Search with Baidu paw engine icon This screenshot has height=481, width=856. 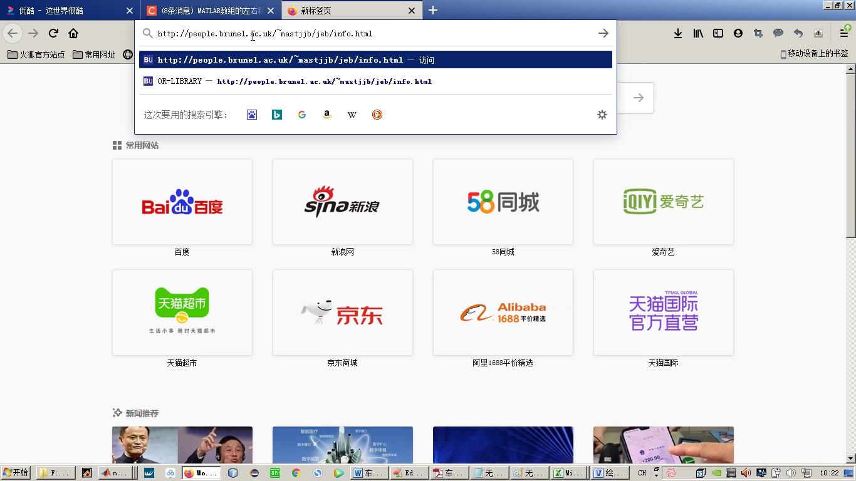[x=252, y=115]
